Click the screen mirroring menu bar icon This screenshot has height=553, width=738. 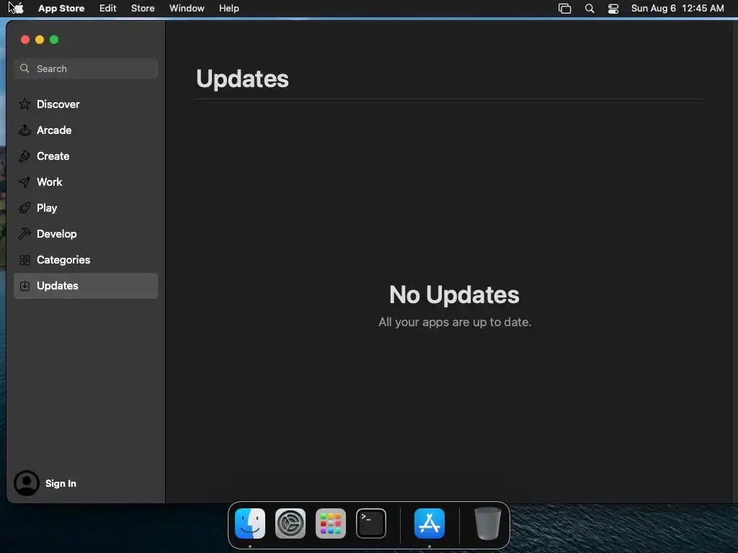click(565, 9)
